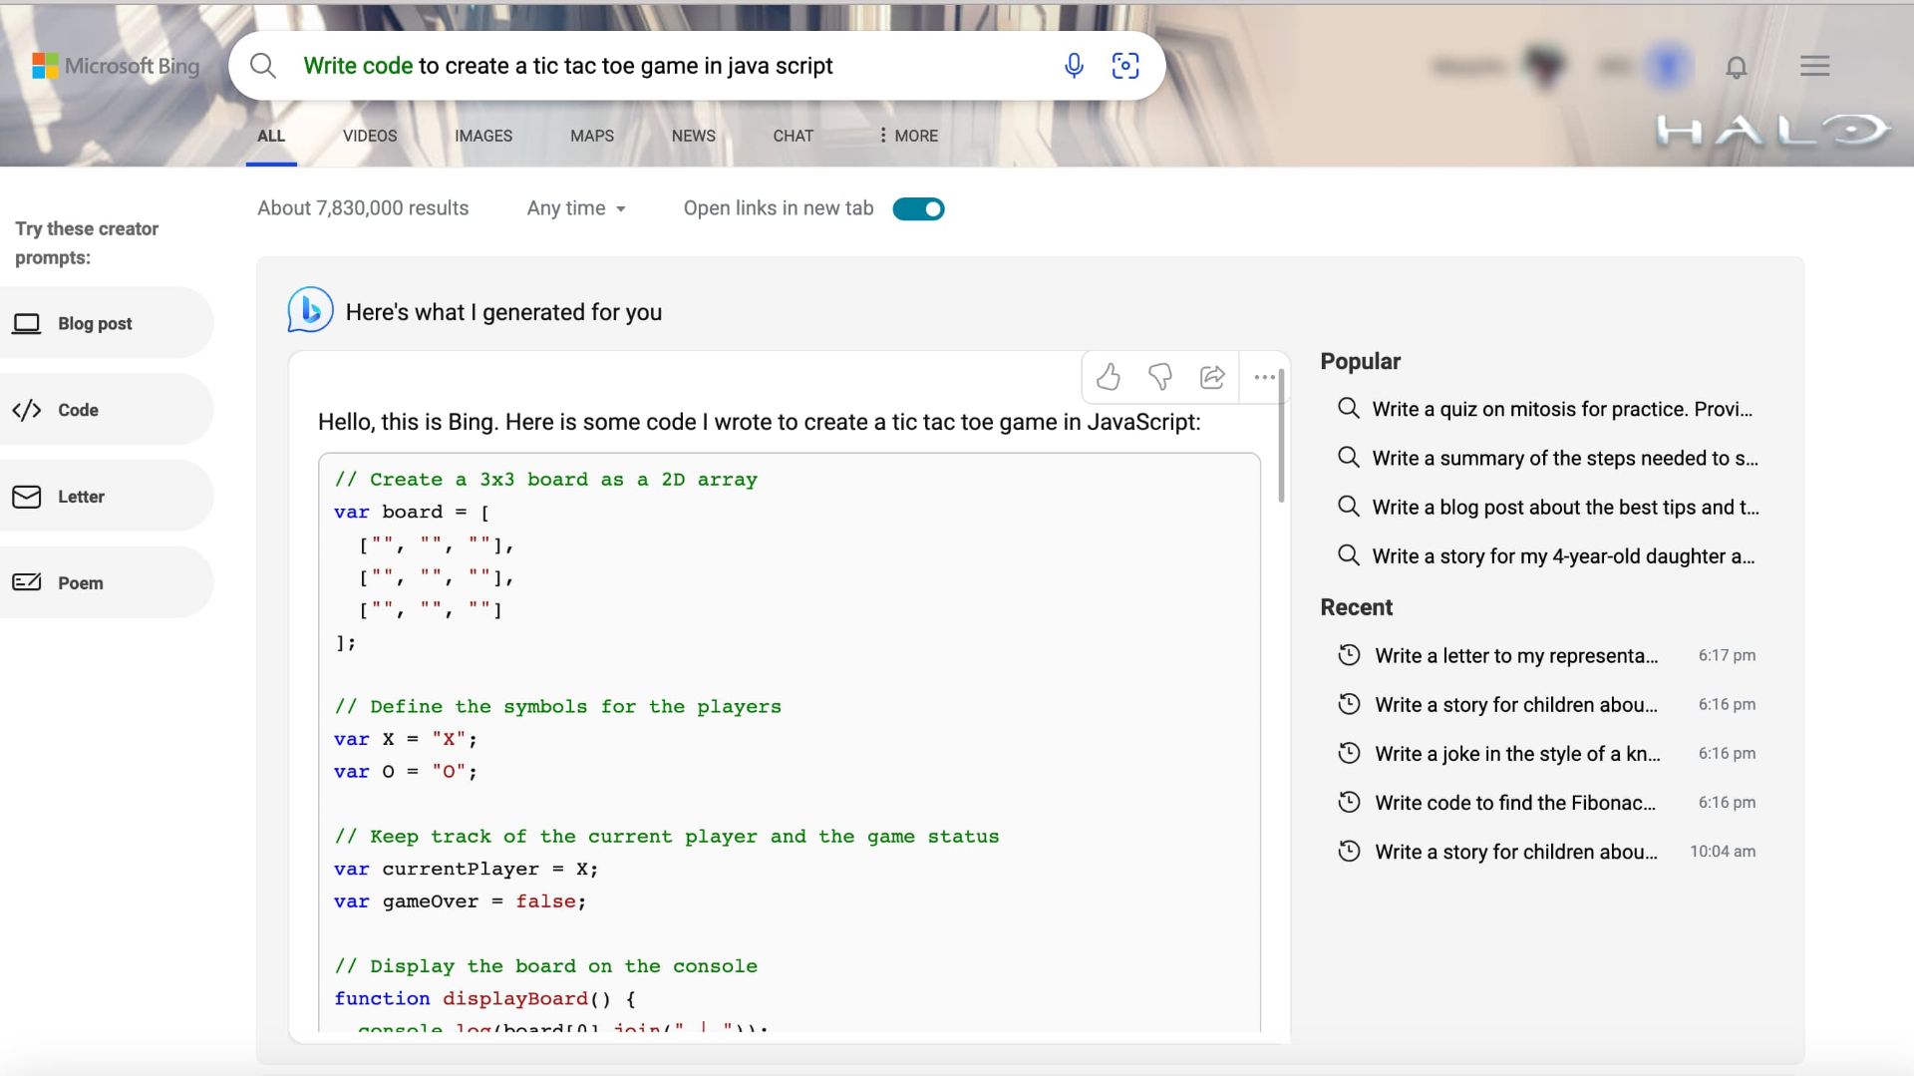Switch to the CHAT tab
Image resolution: width=1914 pixels, height=1076 pixels.
[x=793, y=136]
